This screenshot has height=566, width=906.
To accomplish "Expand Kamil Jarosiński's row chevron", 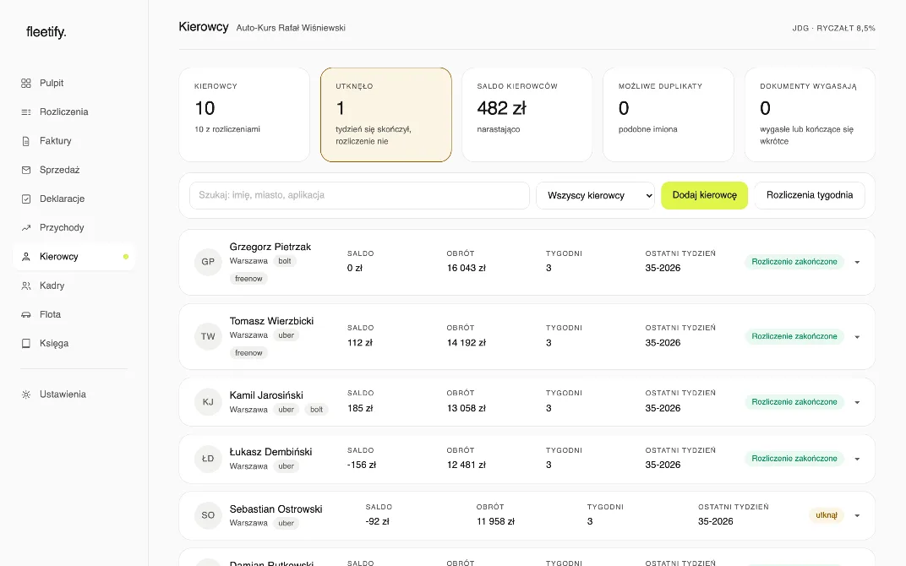I will coord(858,402).
